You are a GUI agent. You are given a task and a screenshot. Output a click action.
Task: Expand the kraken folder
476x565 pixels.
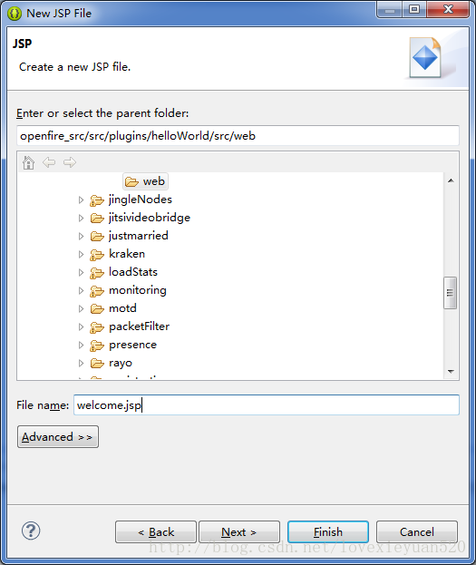[81, 255]
